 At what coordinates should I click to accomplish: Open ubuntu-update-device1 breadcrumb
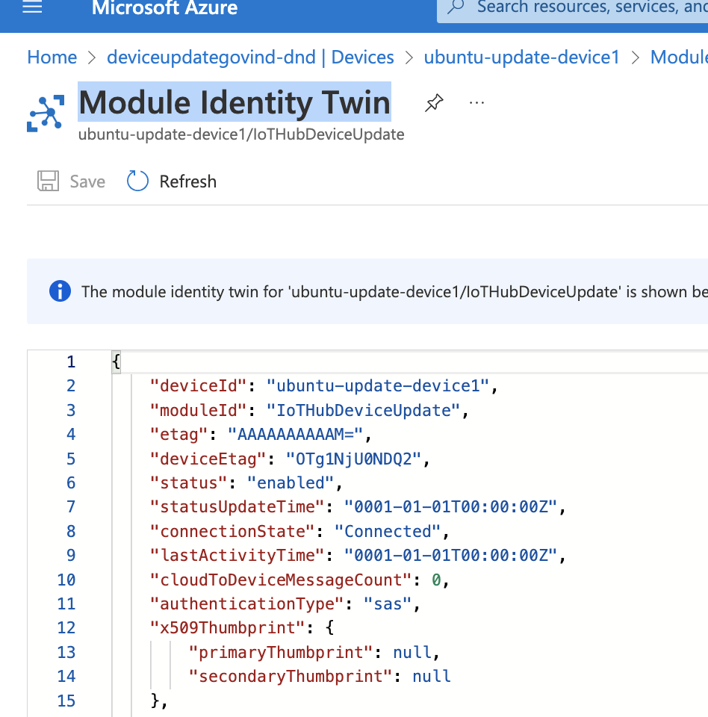tap(521, 58)
